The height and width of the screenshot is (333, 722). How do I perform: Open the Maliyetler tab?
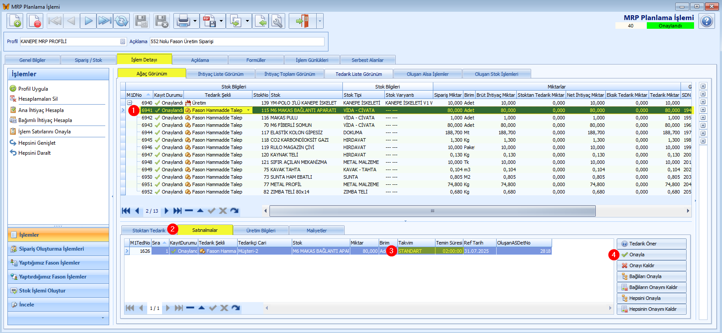pos(317,231)
